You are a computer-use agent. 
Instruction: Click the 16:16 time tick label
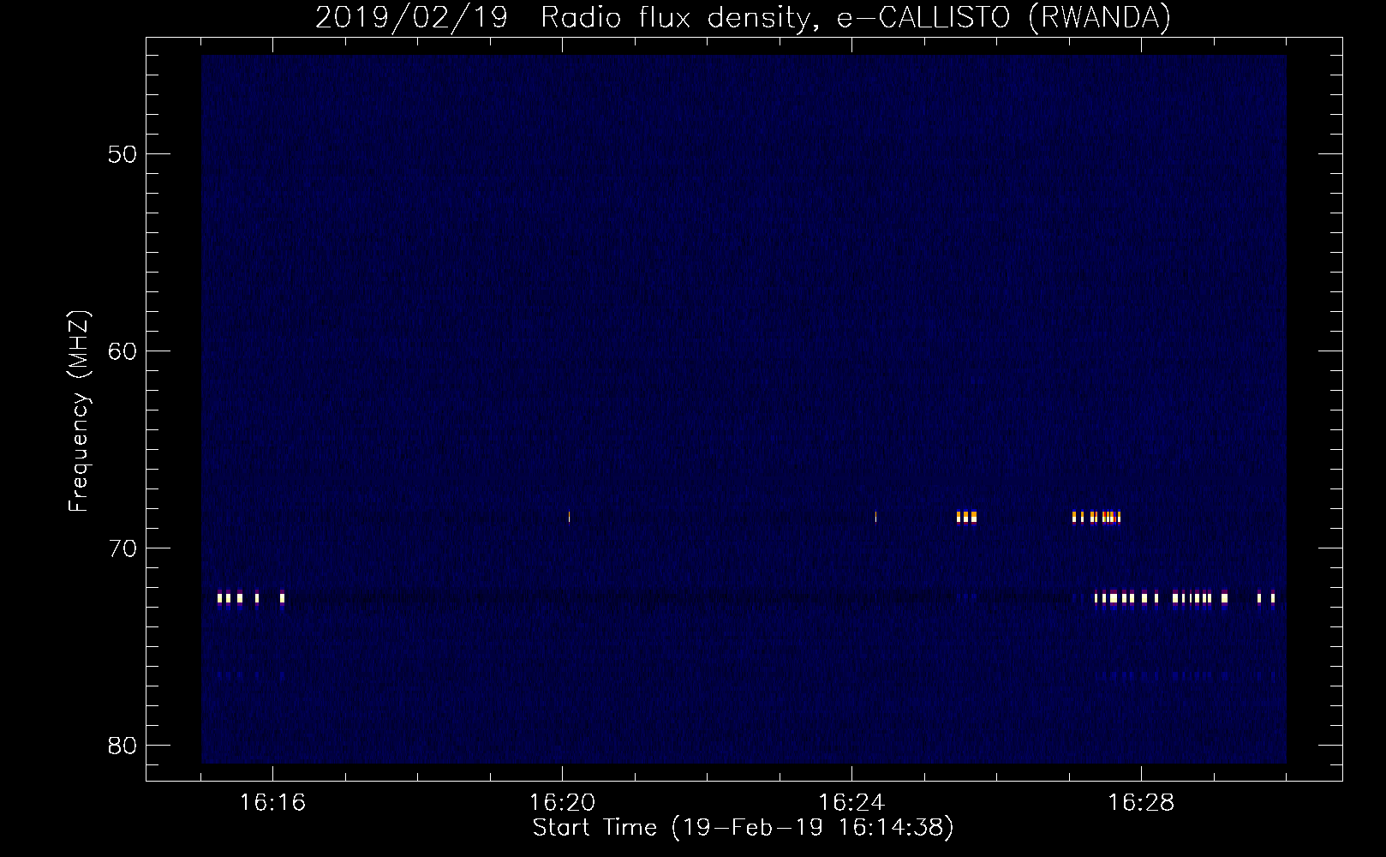click(x=272, y=802)
